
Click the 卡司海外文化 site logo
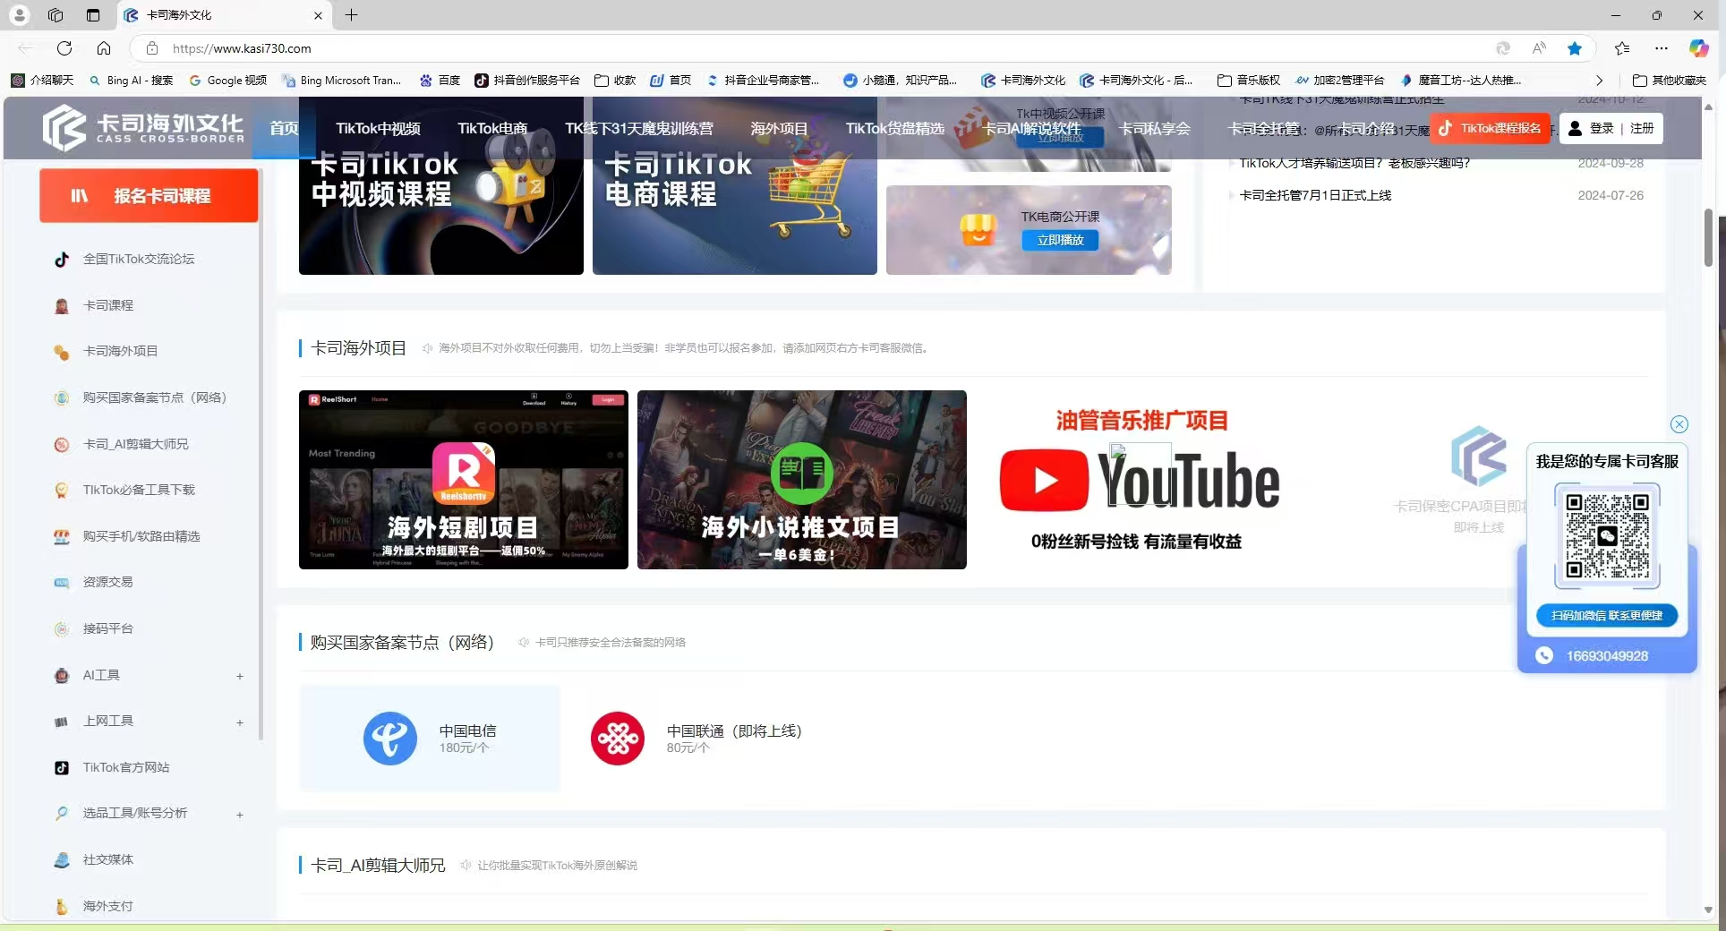point(143,128)
